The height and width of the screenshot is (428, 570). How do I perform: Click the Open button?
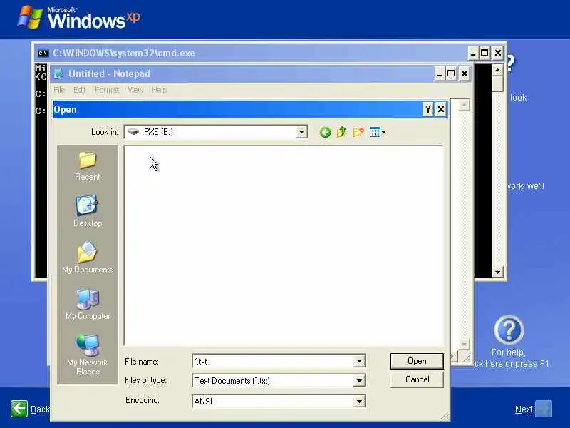point(417,361)
